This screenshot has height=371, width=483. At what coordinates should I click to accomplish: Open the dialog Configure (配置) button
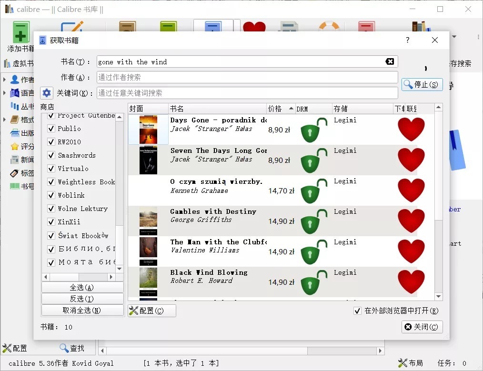click(x=152, y=311)
